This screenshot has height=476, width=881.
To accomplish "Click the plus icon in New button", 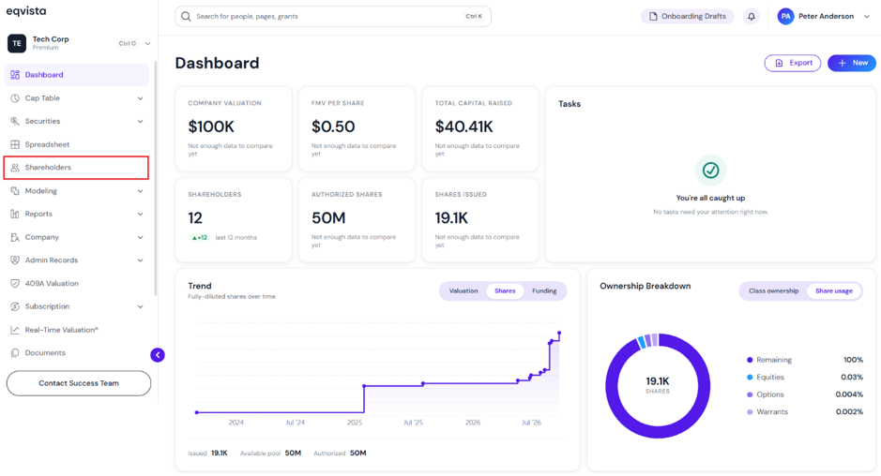I will (x=842, y=63).
